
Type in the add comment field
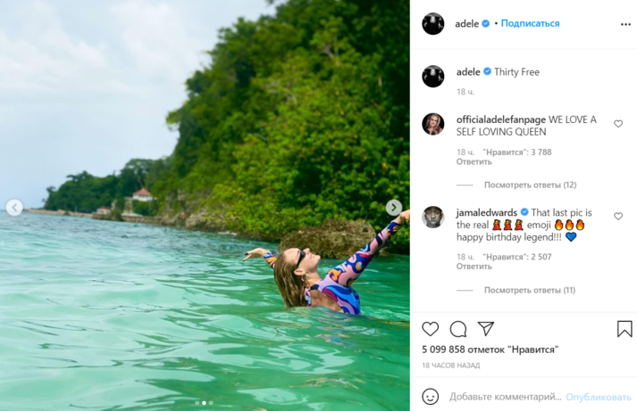pyautogui.click(x=505, y=397)
